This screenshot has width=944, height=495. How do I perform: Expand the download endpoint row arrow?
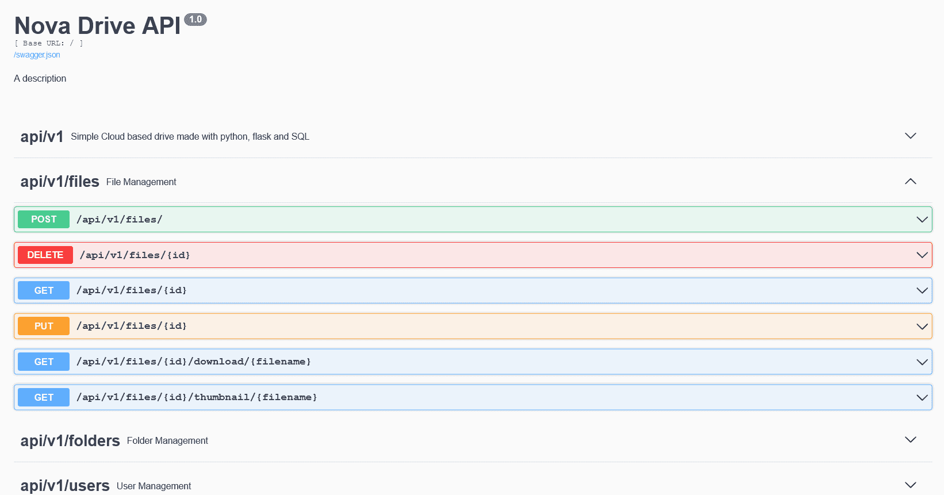coord(922,362)
